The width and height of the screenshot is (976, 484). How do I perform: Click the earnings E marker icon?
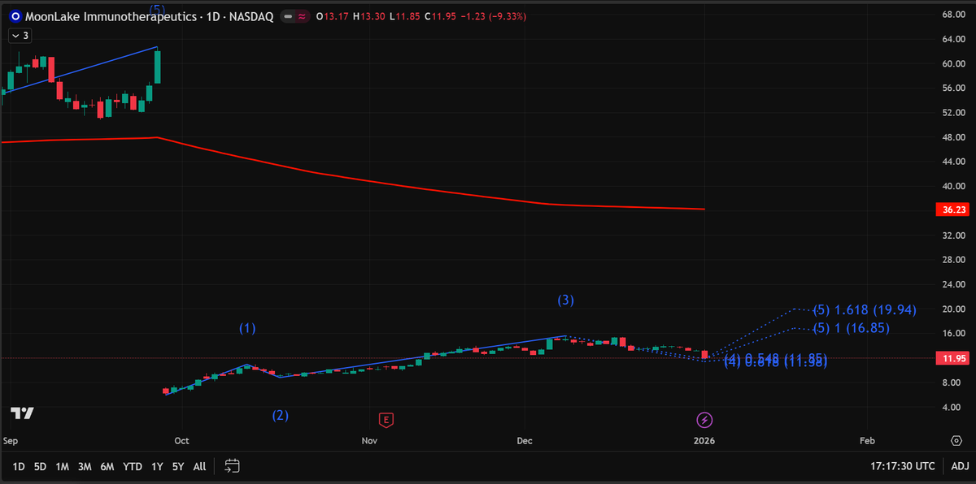click(387, 420)
